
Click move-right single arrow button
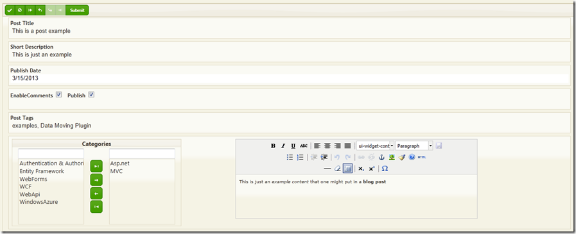click(96, 180)
